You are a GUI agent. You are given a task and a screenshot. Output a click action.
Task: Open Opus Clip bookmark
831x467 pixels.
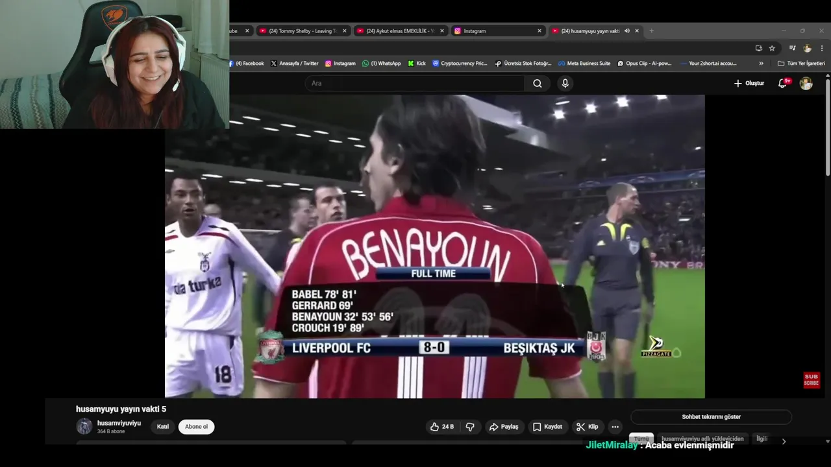[645, 64]
